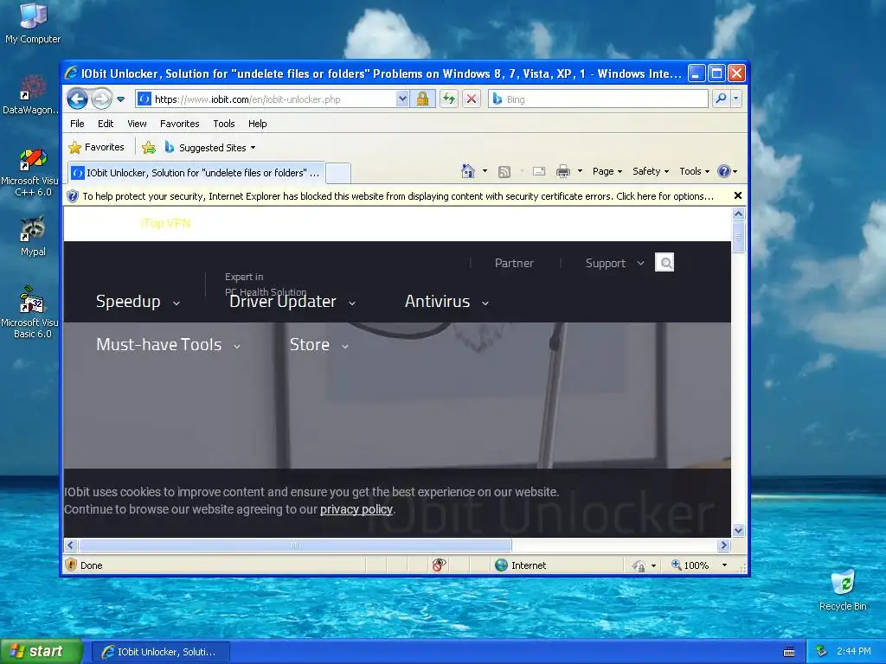Expand the Speedup menu
This screenshot has width=886, height=664.
(138, 302)
